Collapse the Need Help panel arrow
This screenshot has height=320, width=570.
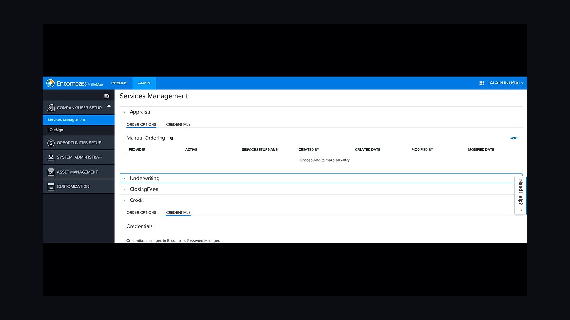point(521,210)
